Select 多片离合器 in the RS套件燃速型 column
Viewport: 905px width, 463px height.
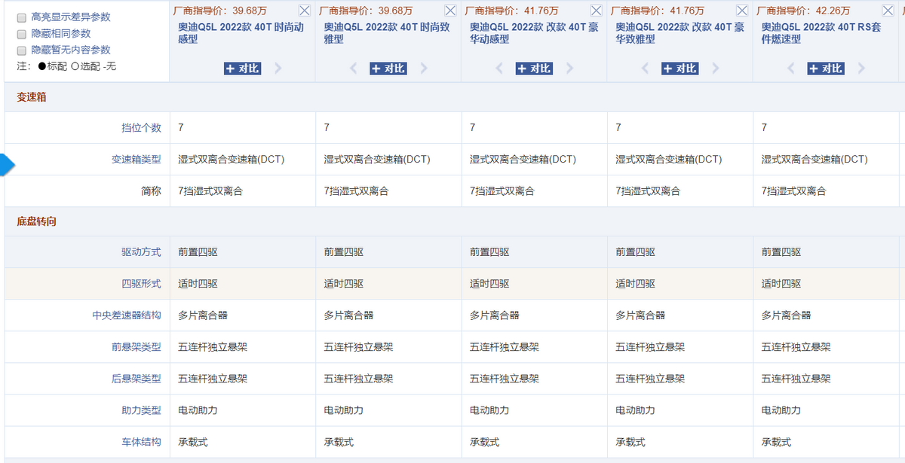786,316
